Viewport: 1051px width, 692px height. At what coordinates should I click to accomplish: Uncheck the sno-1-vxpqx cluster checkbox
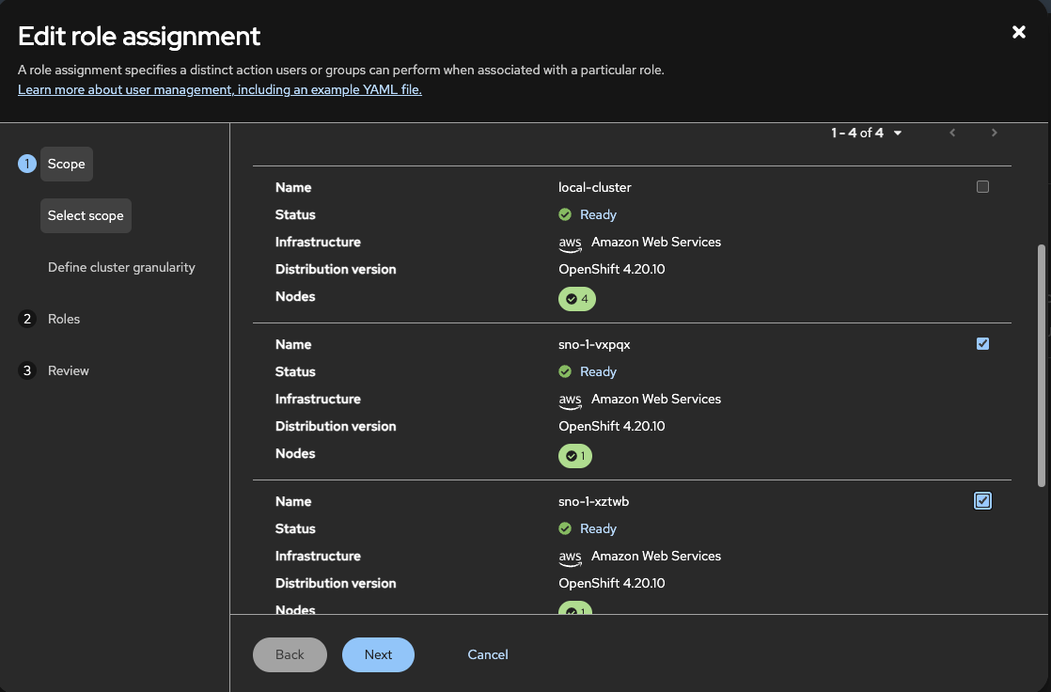coord(982,344)
